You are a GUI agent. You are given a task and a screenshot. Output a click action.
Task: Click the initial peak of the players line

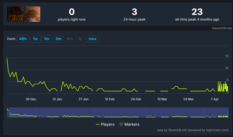pos(7,57)
